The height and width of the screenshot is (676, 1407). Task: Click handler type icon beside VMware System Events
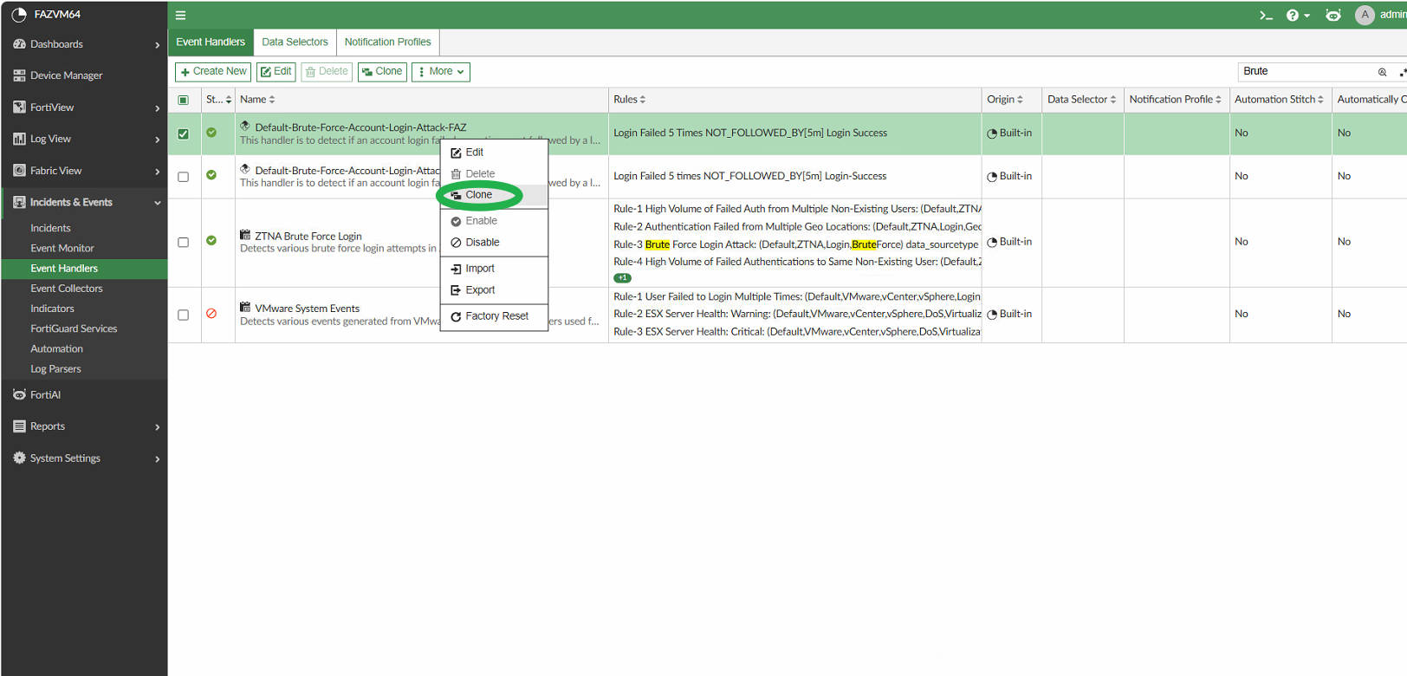[245, 307]
